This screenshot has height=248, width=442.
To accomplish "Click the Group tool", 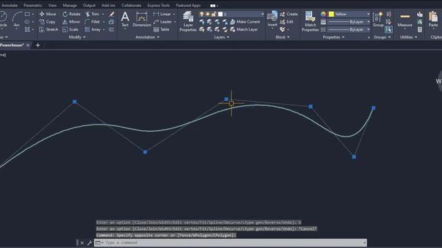I will pos(378,19).
